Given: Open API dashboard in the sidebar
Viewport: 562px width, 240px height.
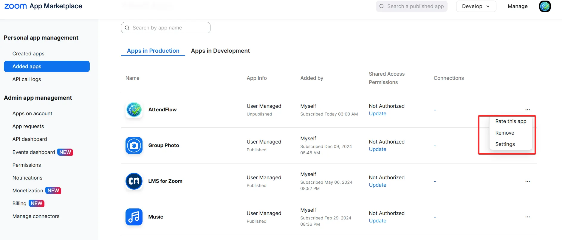Looking at the screenshot, I should [x=30, y=139].
